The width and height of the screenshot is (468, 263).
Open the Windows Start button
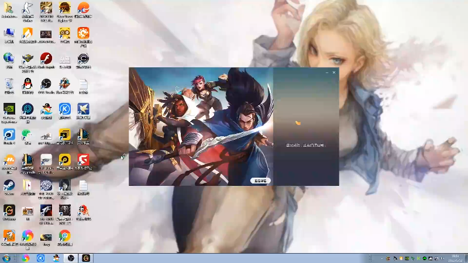(6, 258)
